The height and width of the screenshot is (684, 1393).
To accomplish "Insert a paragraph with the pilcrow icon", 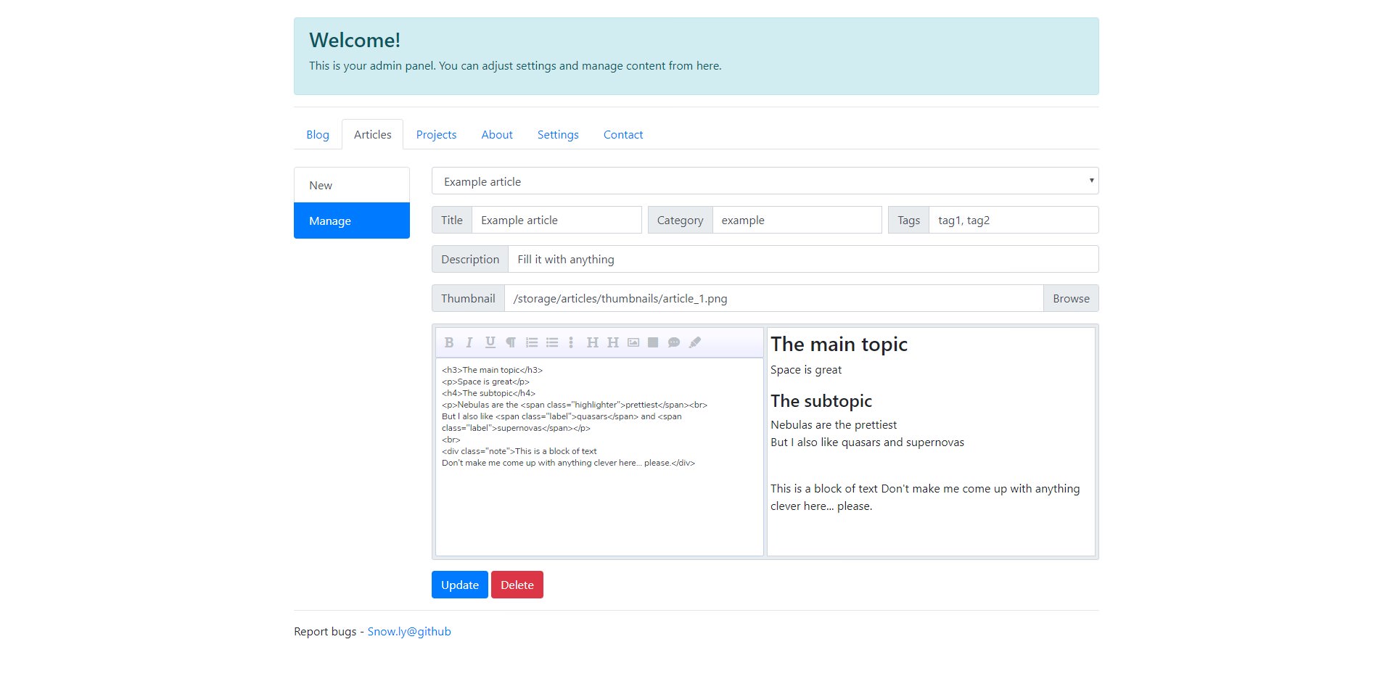I will click(x=511, y=342).
